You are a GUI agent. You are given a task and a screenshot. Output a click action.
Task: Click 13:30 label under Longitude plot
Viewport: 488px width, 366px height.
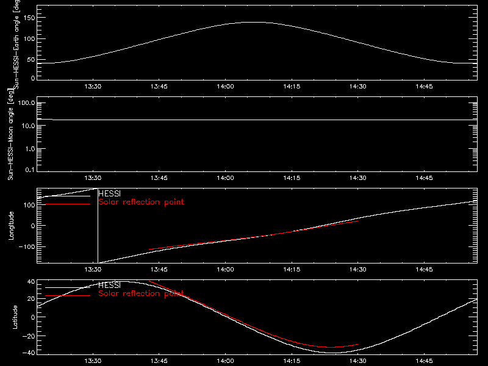point(93,269)
